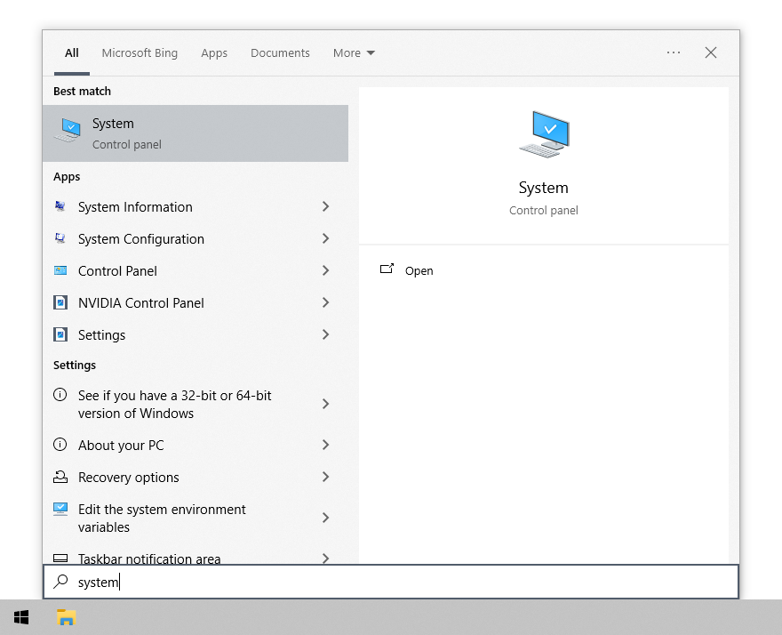Expand Control Panel result arrow
The image size is (782, 635).
tap(325, 270)
